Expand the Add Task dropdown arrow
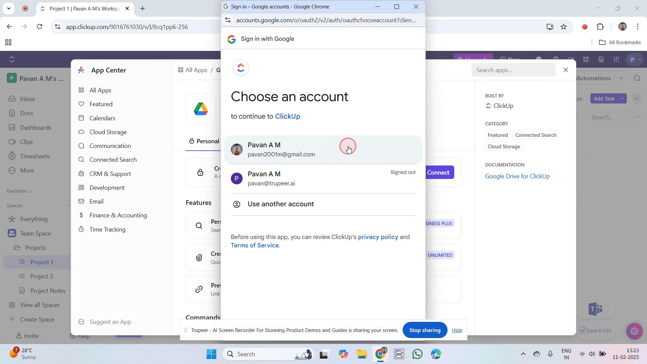 622,99
